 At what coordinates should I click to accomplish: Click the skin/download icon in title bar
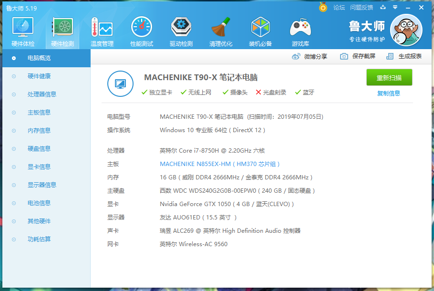(383, 7)
